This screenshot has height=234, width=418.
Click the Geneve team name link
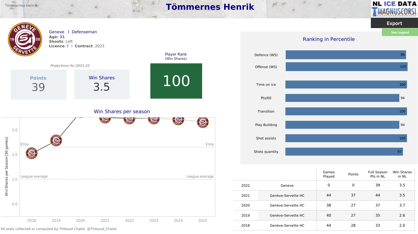57,32
